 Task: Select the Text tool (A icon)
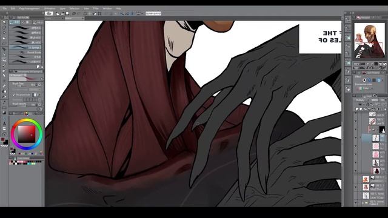coord(4,124)
